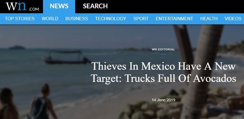244x119 pixels.
Task: Click the WN.com logo
Action: pyautogui.click(x=22, y=7)
